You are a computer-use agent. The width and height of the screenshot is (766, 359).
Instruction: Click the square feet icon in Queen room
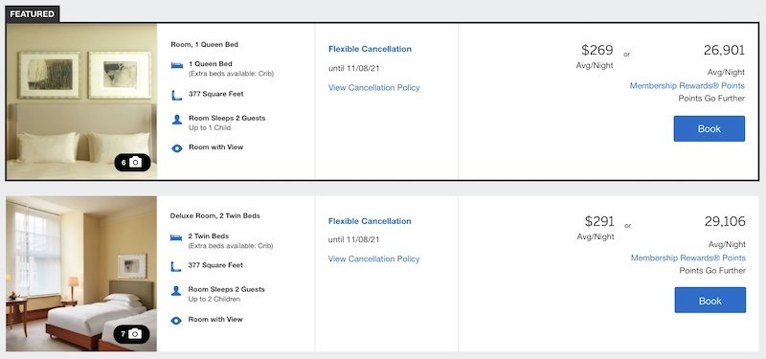click(177, 95)
